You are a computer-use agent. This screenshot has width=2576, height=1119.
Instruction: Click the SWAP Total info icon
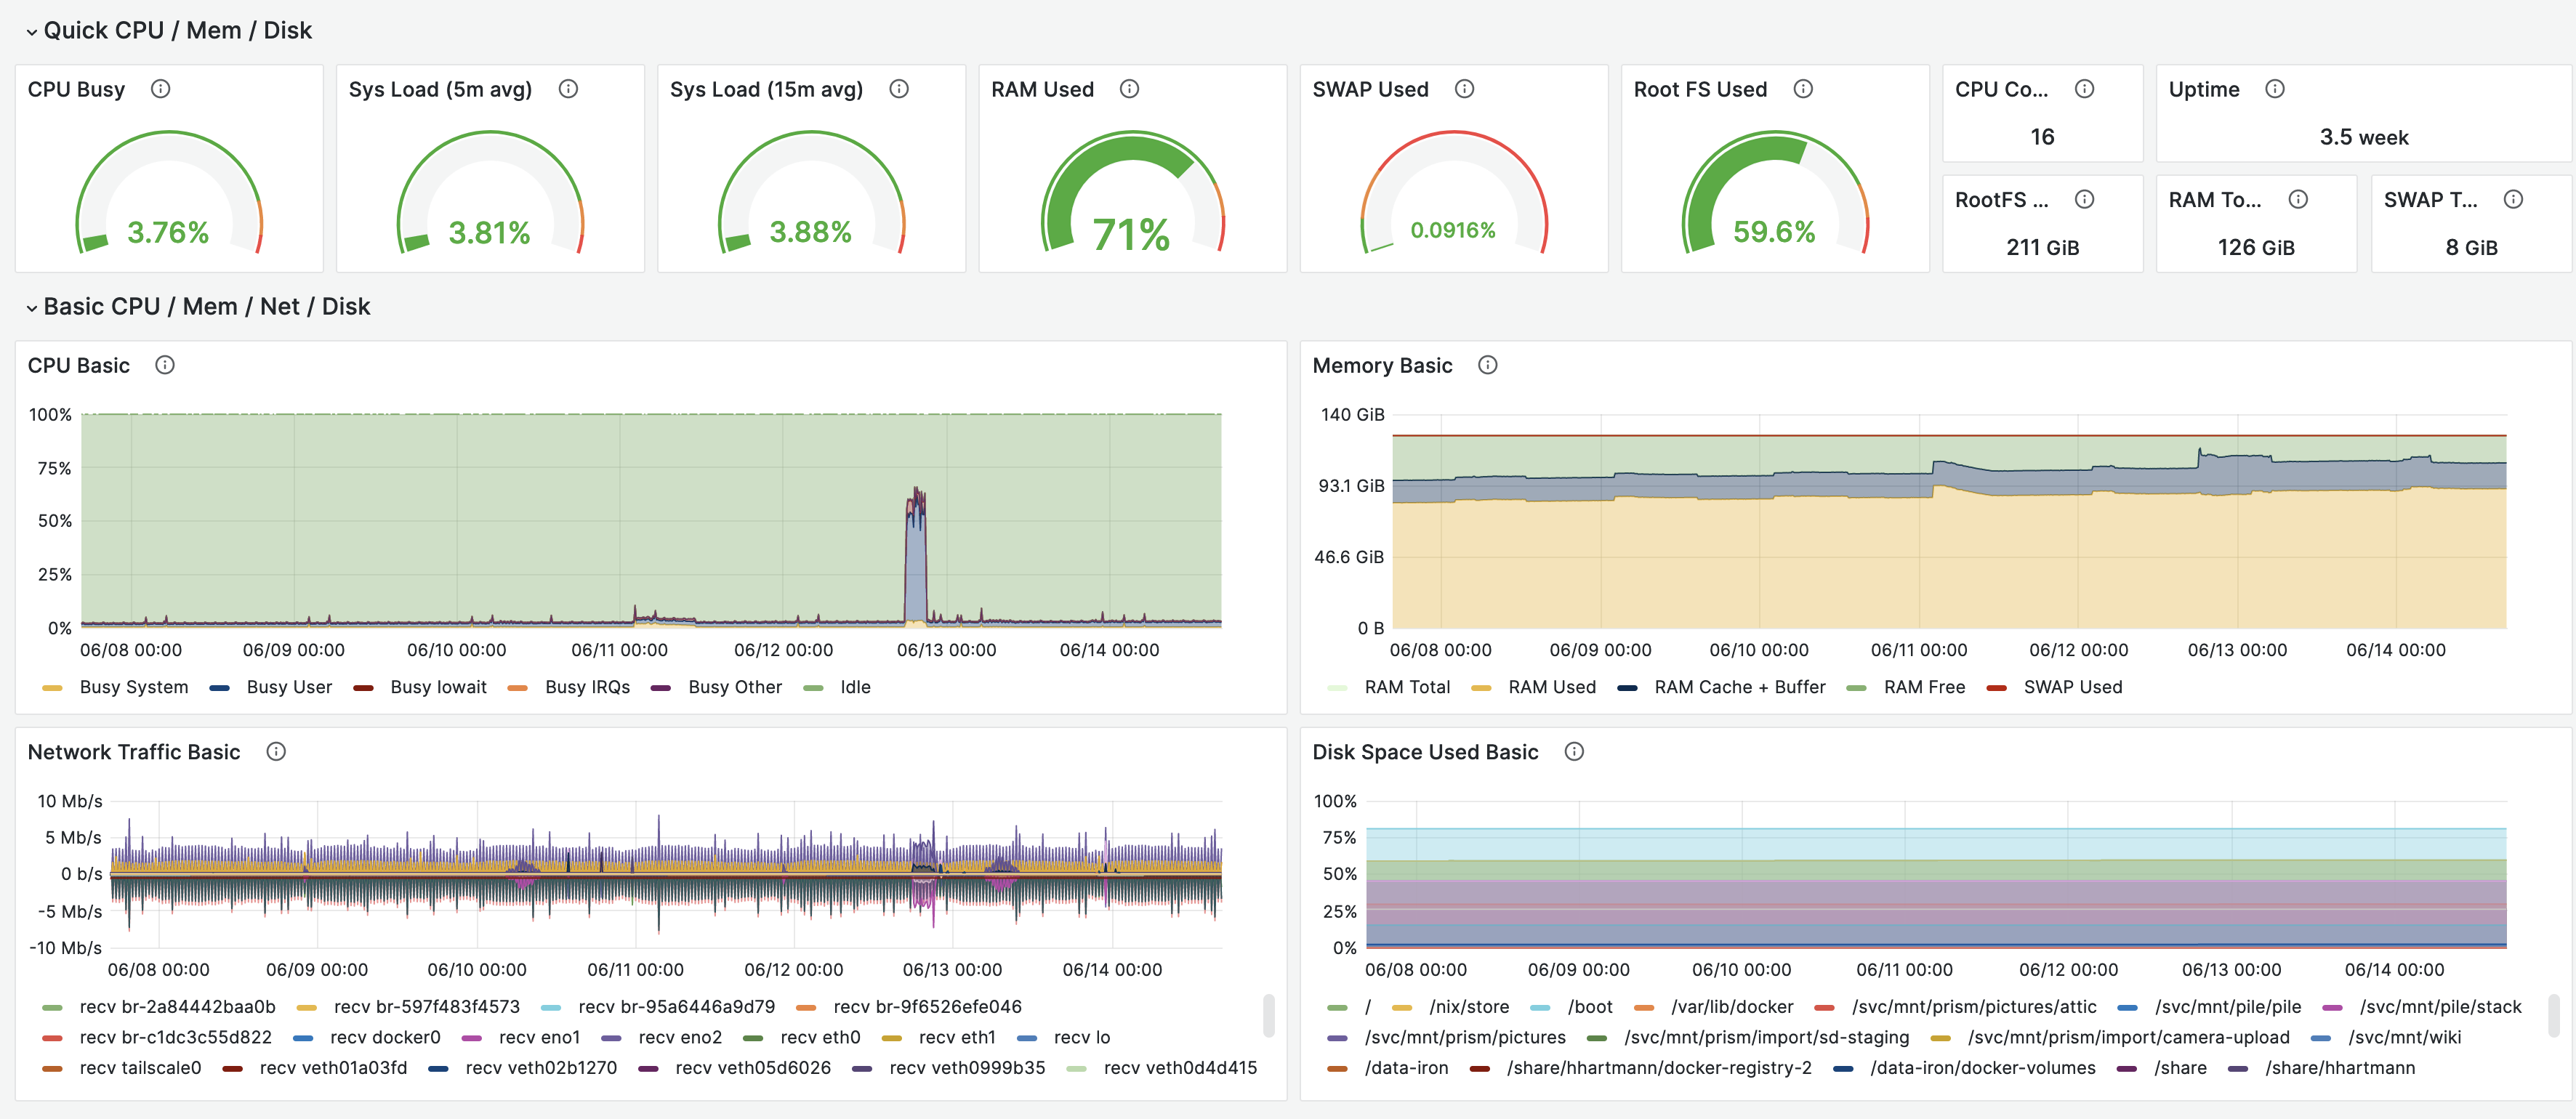pyautogui.click(x=2513, y=199)
